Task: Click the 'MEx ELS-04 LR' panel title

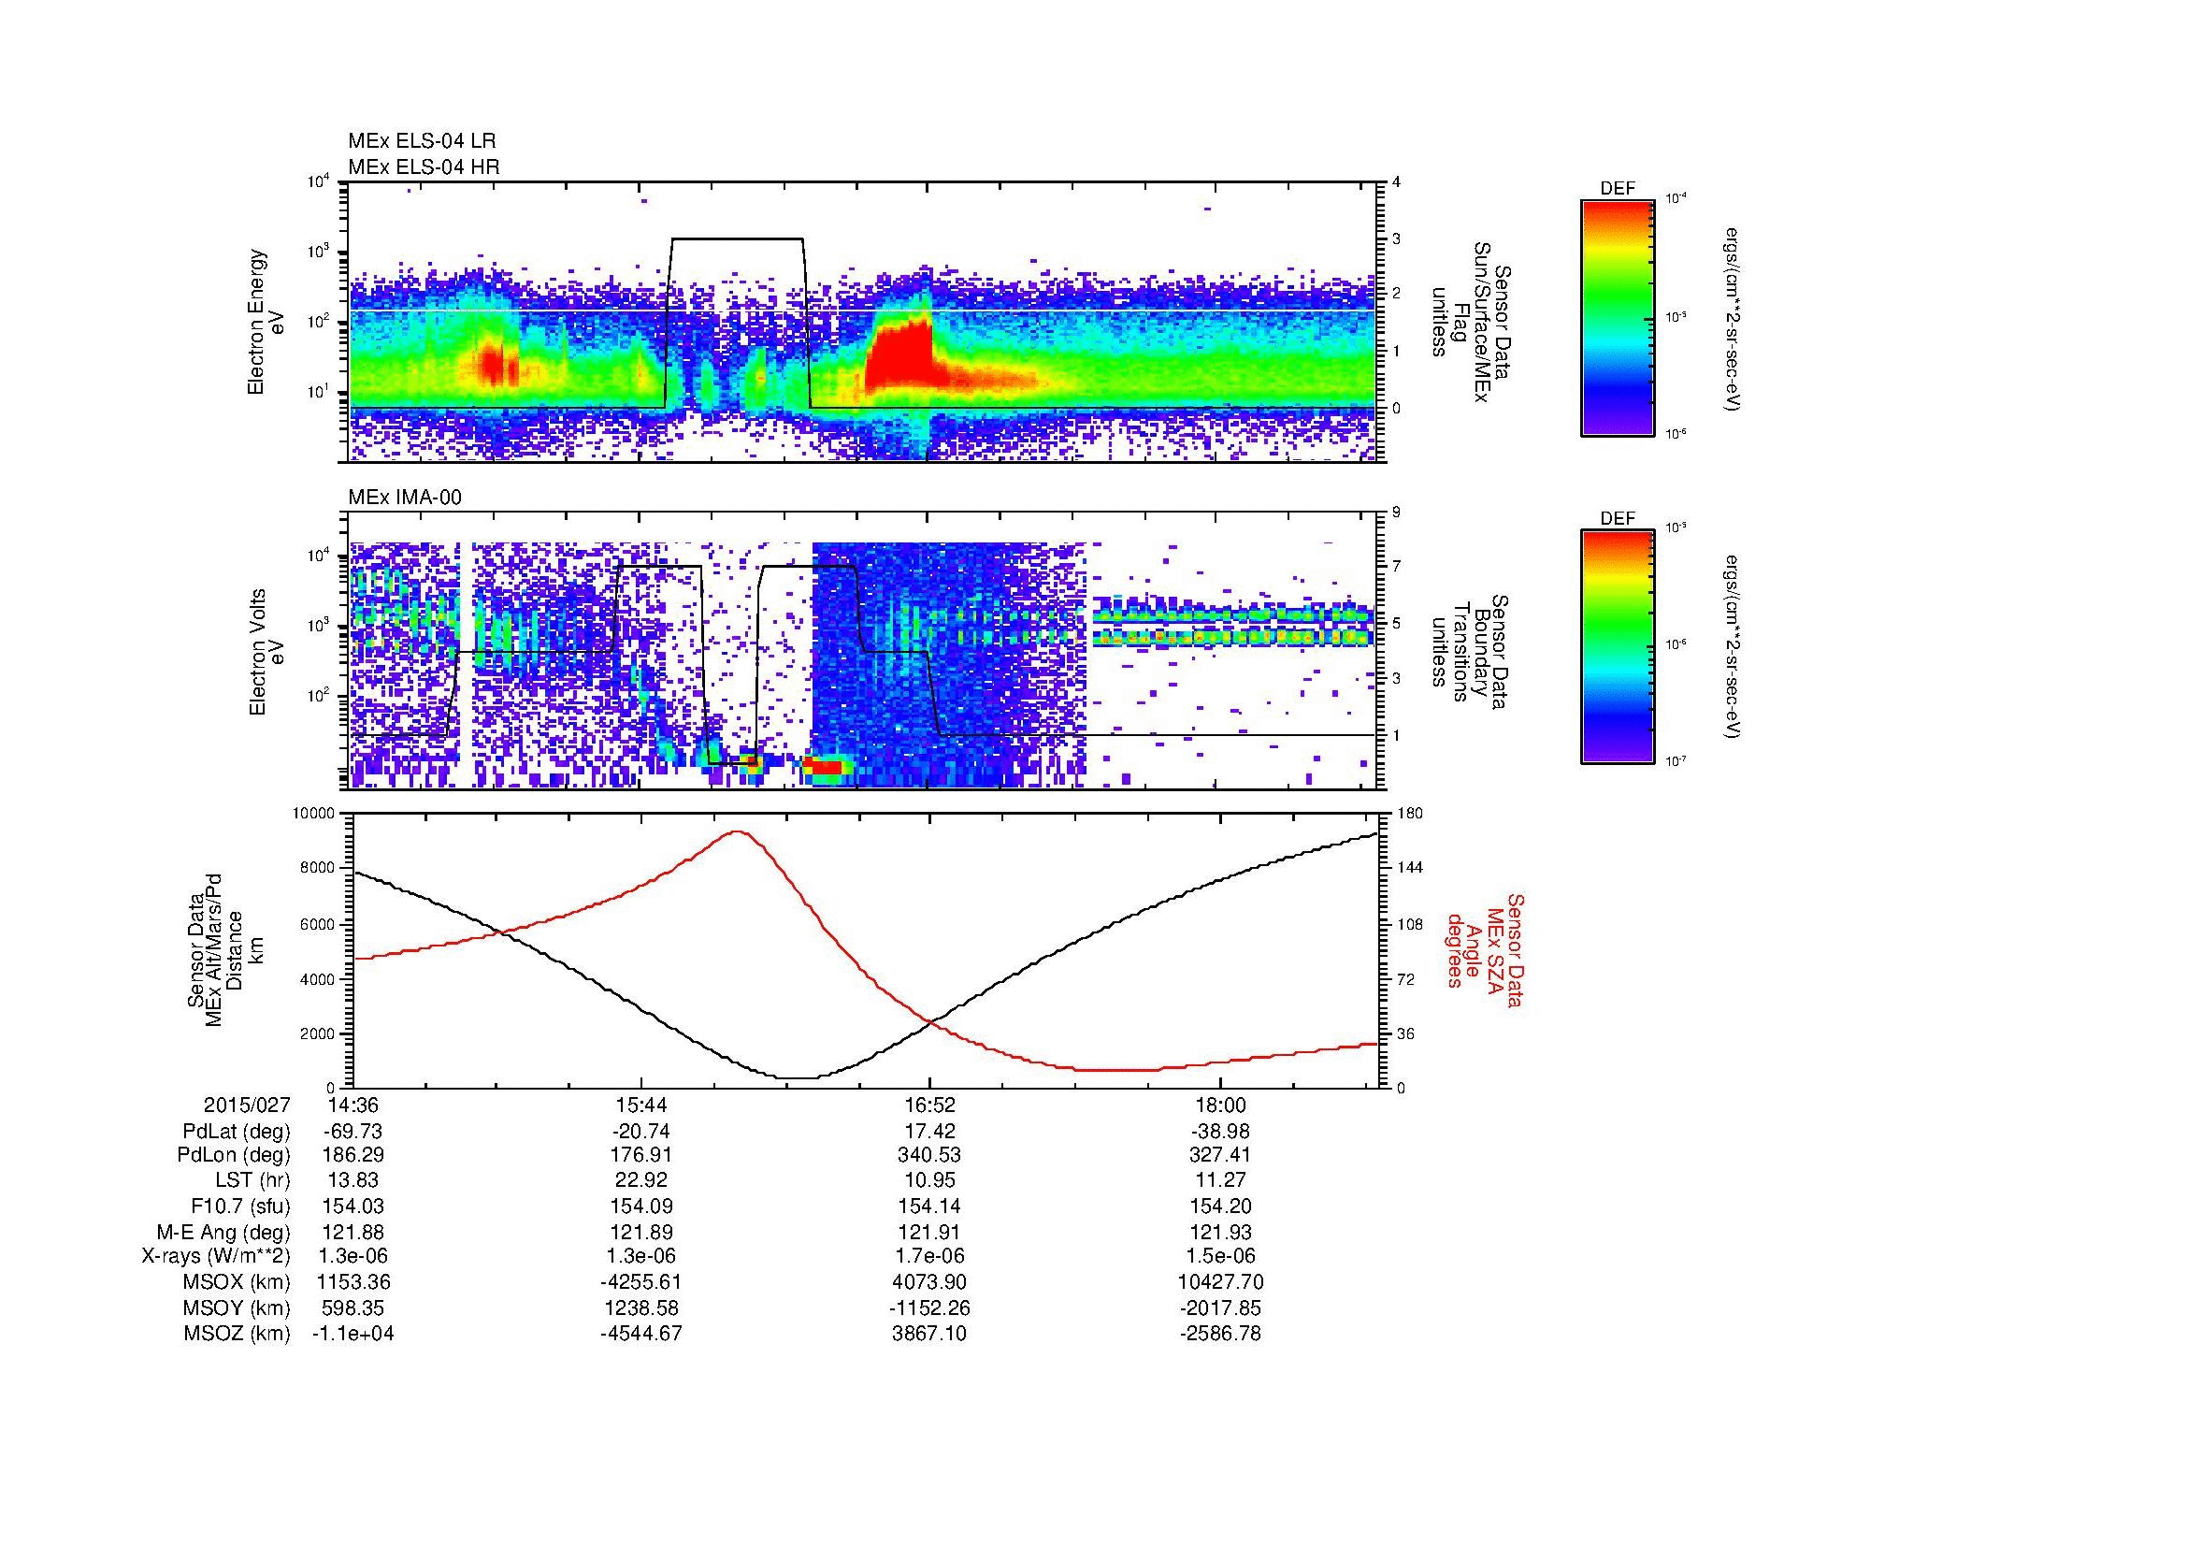Action: tap(422, 141)
